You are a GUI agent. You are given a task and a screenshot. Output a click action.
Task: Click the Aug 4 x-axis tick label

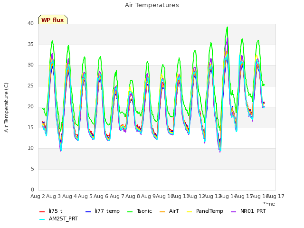tap(69, 196)
